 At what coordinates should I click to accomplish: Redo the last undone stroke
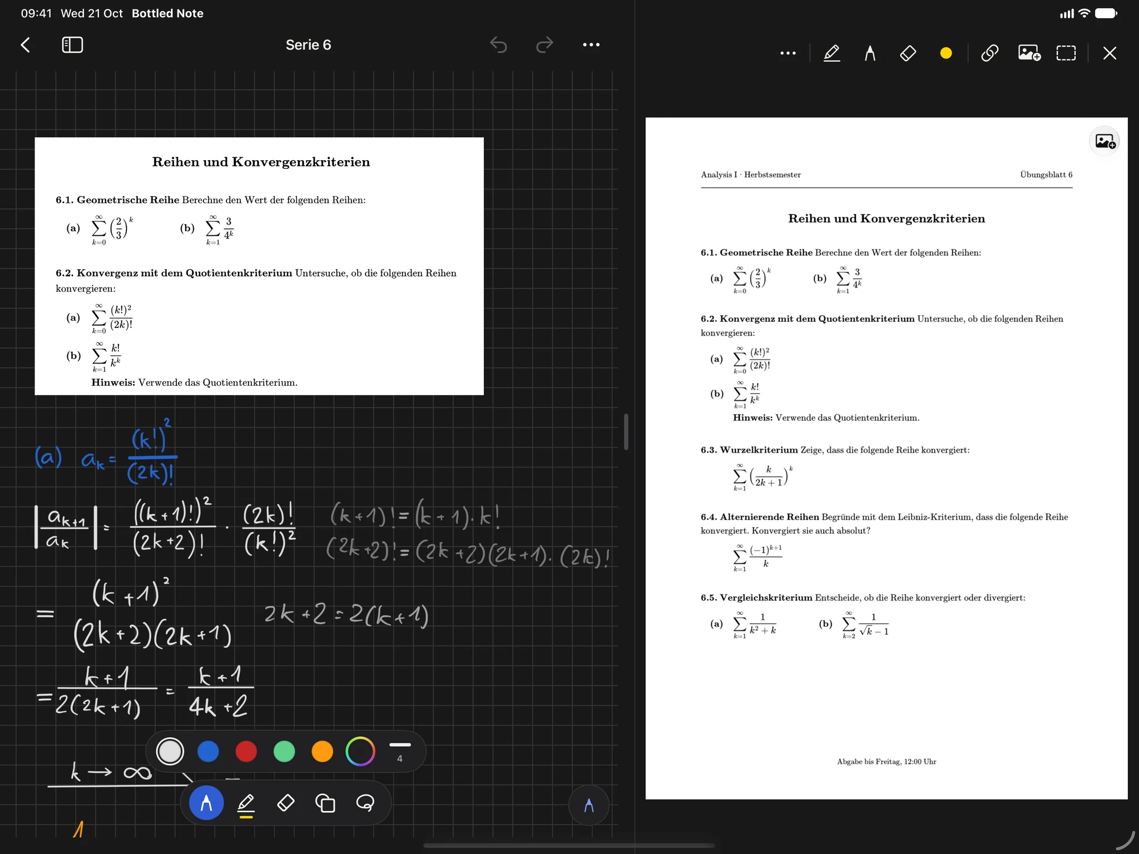pyautogui.click(x=544, y=45)
